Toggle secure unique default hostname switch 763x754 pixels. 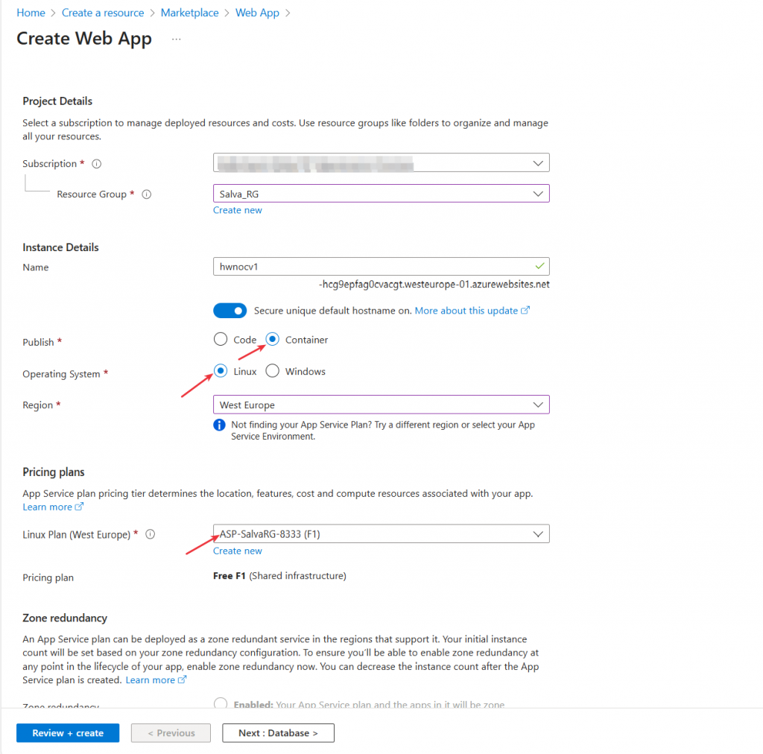(229, 311)
